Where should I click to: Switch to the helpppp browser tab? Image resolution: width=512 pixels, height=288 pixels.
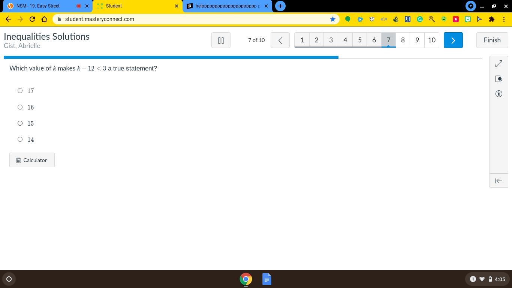(x=228, y=6)
